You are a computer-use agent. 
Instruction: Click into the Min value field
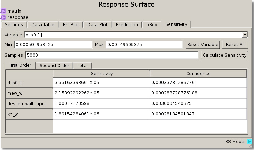pyautogui.click(x=53, y=45)
